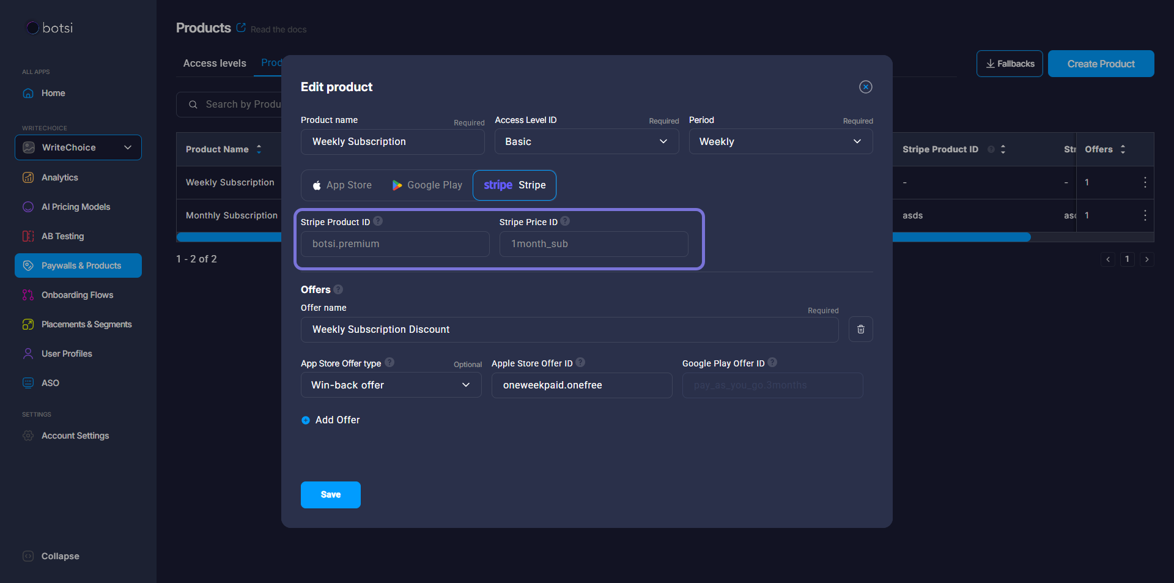Viewport: 1174px width, 583px height.
Task: Select the Stripe platform tab
Action: [514, 185]
